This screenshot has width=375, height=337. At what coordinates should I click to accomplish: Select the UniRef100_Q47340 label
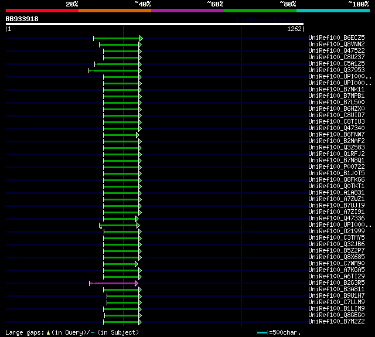coord(336,128)
